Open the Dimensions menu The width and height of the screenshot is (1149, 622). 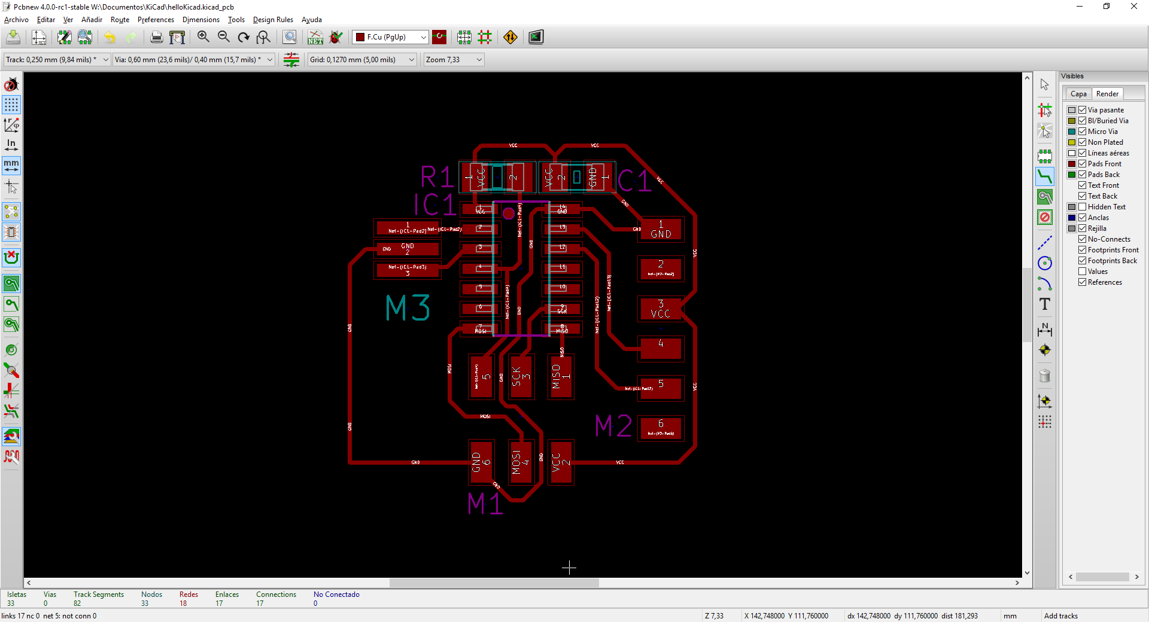point(200,20)
